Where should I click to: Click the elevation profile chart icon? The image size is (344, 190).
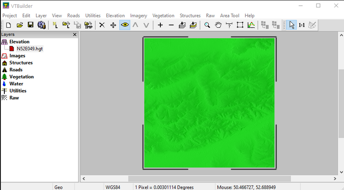click(x=251, y=25)
